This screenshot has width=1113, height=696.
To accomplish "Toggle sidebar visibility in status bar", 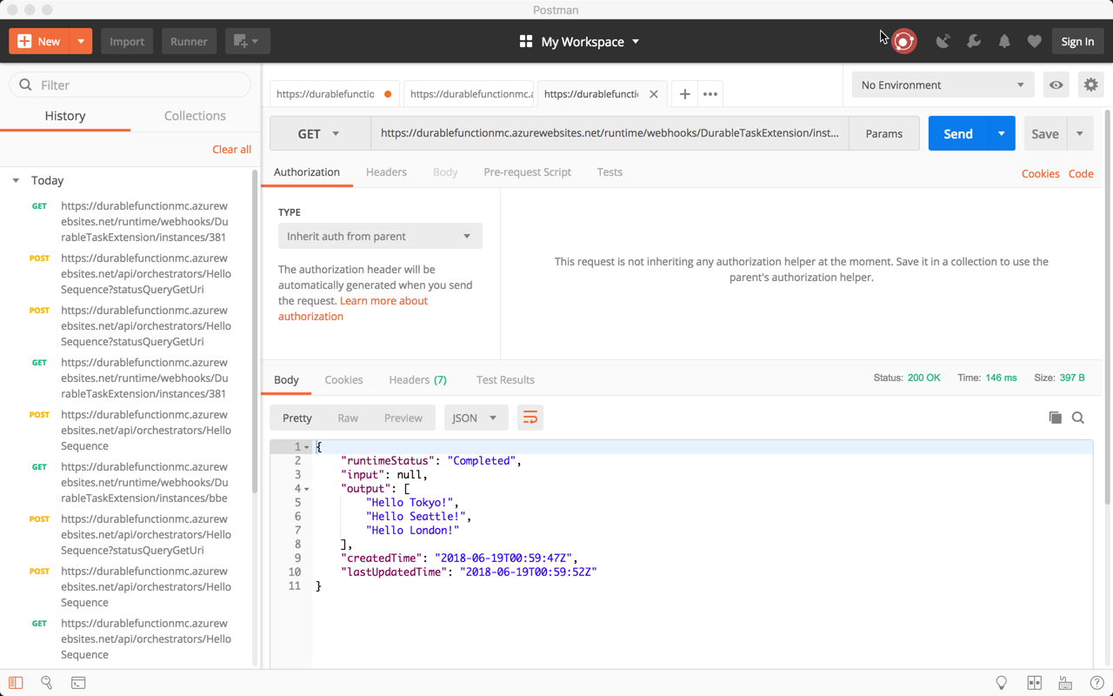I will 16,683.
